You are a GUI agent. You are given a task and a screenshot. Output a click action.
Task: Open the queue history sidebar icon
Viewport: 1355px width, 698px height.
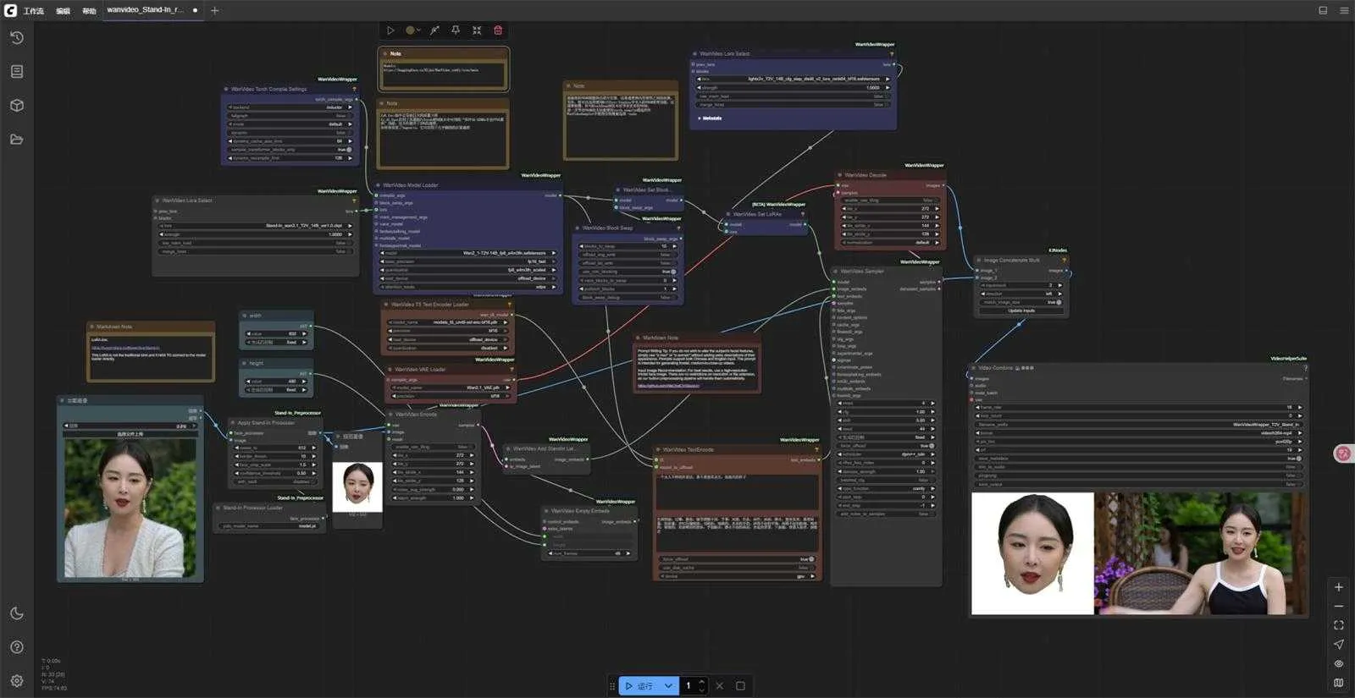16,37
